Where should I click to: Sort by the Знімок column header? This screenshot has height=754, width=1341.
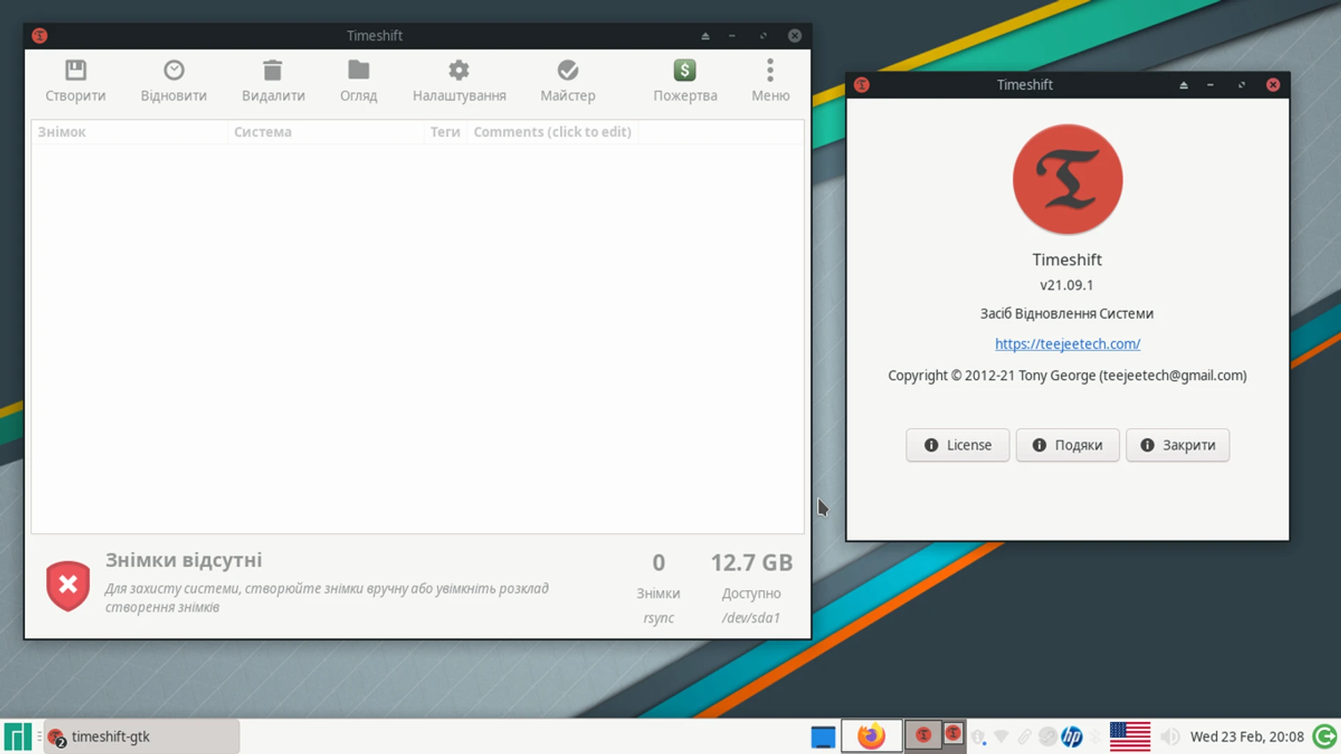(129, 132)
